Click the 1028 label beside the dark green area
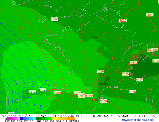This screenshot has height=122, width=159. pyautogui.click(x=125, y=74)
